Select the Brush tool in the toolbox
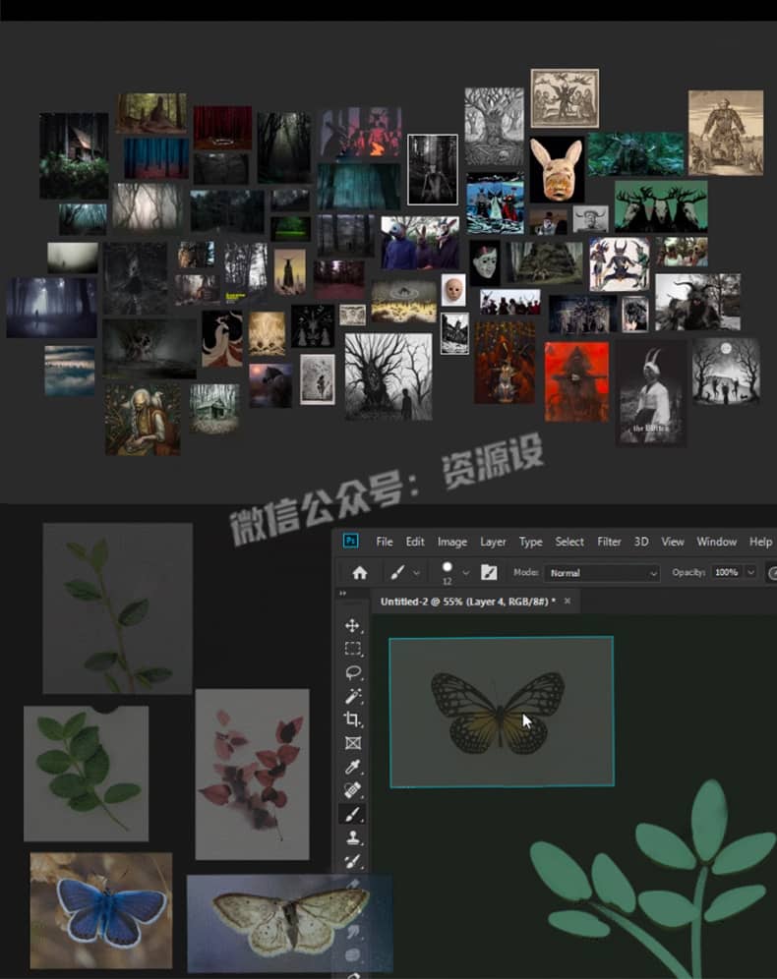This screenshot has height=979, width=777. tap(352, 814)
